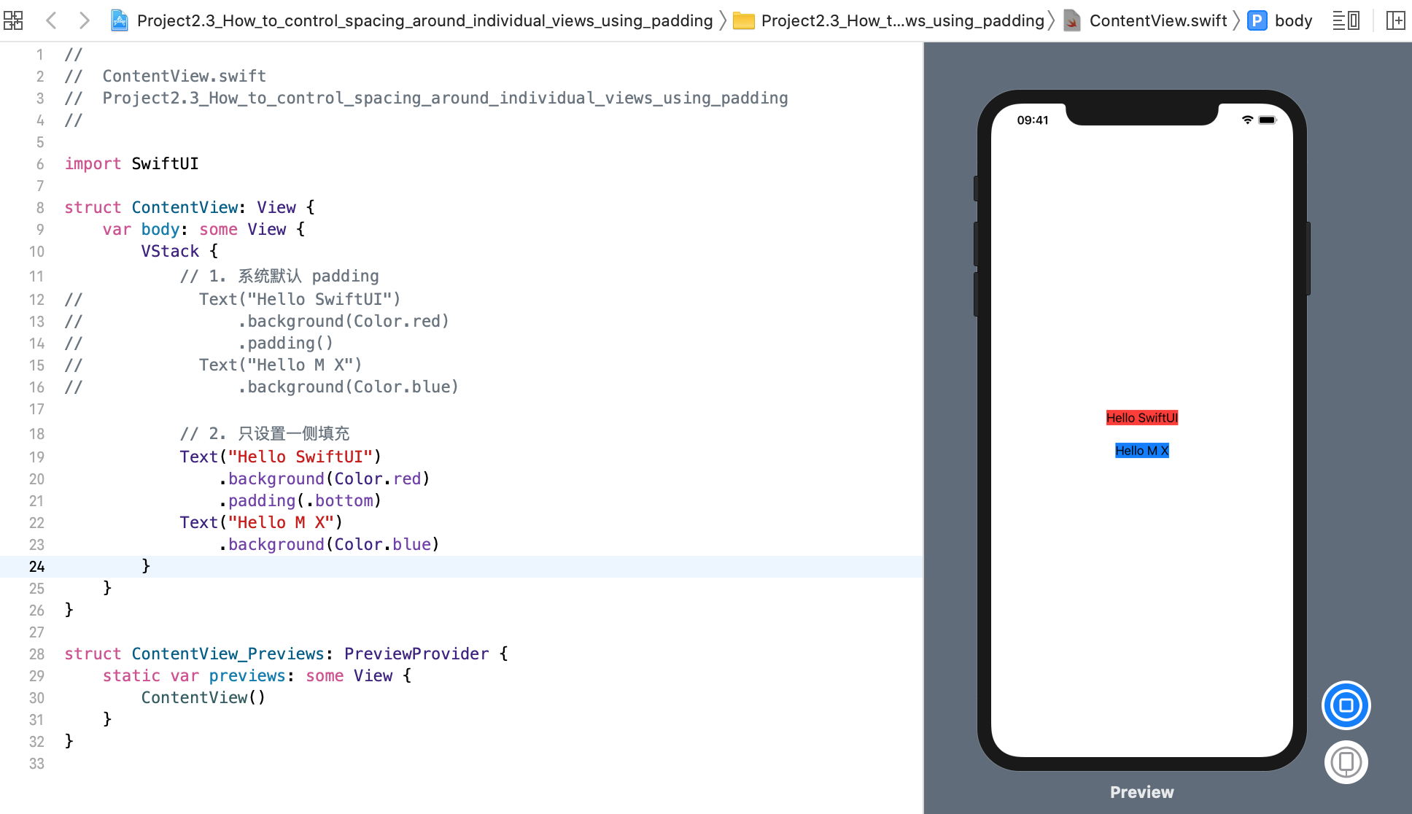The width and height of the screenshot is (1412, 814).
Task: Click the "系统默认 padding" comment
Action: pyautogui.click(x=308, y=276)
